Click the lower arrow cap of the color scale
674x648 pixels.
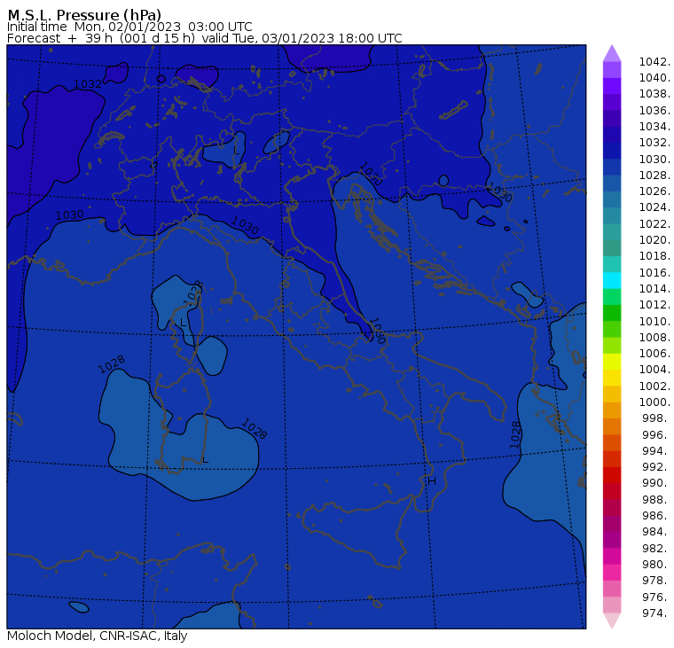(x=612, y=621)
